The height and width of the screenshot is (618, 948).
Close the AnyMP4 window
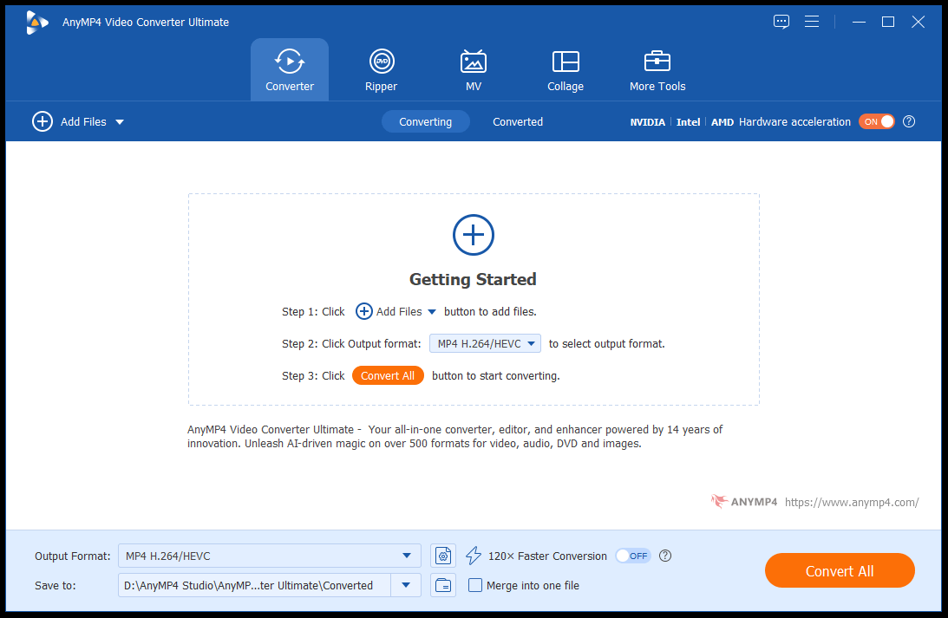point(918,22)
